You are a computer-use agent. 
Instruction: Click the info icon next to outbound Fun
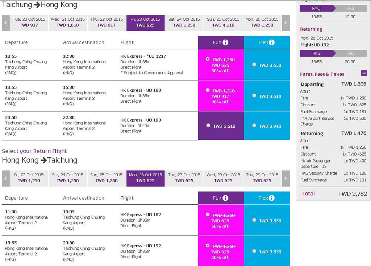tap(225, 42)
